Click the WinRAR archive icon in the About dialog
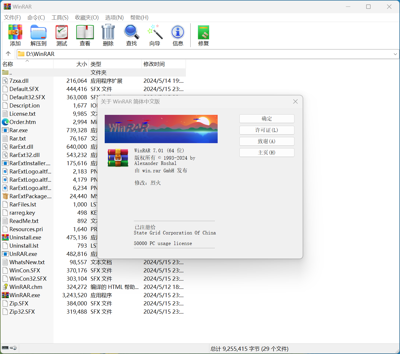 pyautogui.click(x=117, y=158)
